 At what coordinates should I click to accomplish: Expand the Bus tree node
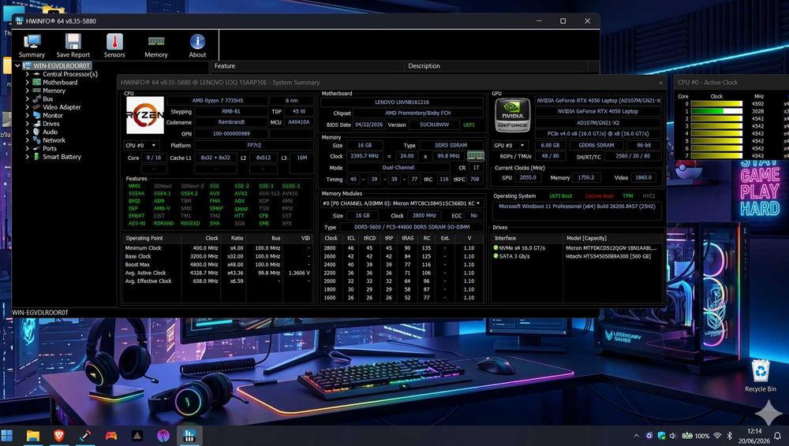pyautogui.click(x=27, y=98)
